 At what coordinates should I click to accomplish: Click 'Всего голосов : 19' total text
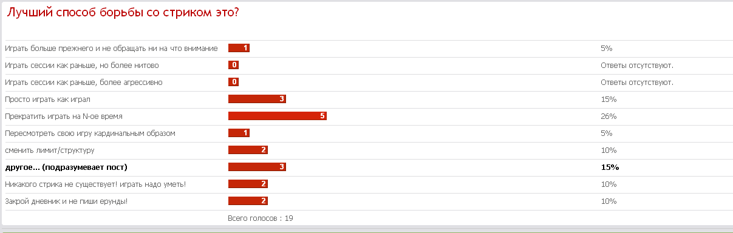pos(261,218)
